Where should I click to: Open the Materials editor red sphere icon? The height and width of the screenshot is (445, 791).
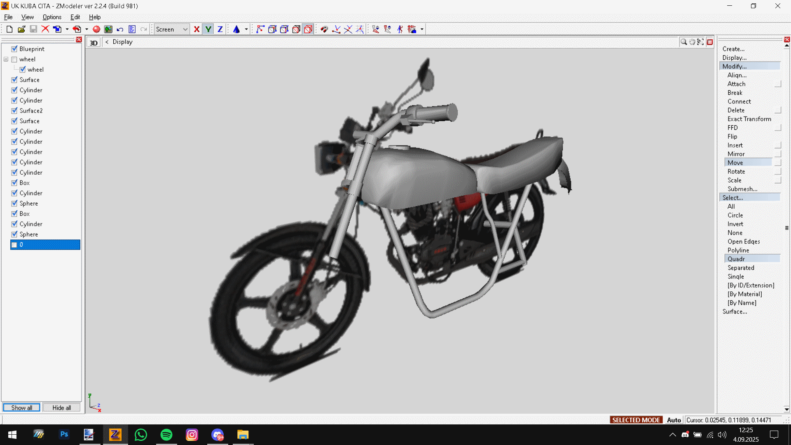click(96, 29)
